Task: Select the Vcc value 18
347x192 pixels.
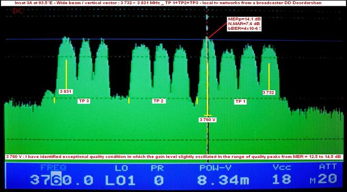Action: click(282, 179)
